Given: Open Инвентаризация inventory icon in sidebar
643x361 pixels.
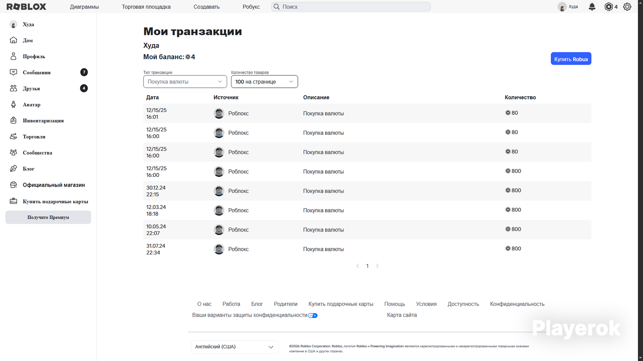Looking at the screenshot, I should point(13,120).
